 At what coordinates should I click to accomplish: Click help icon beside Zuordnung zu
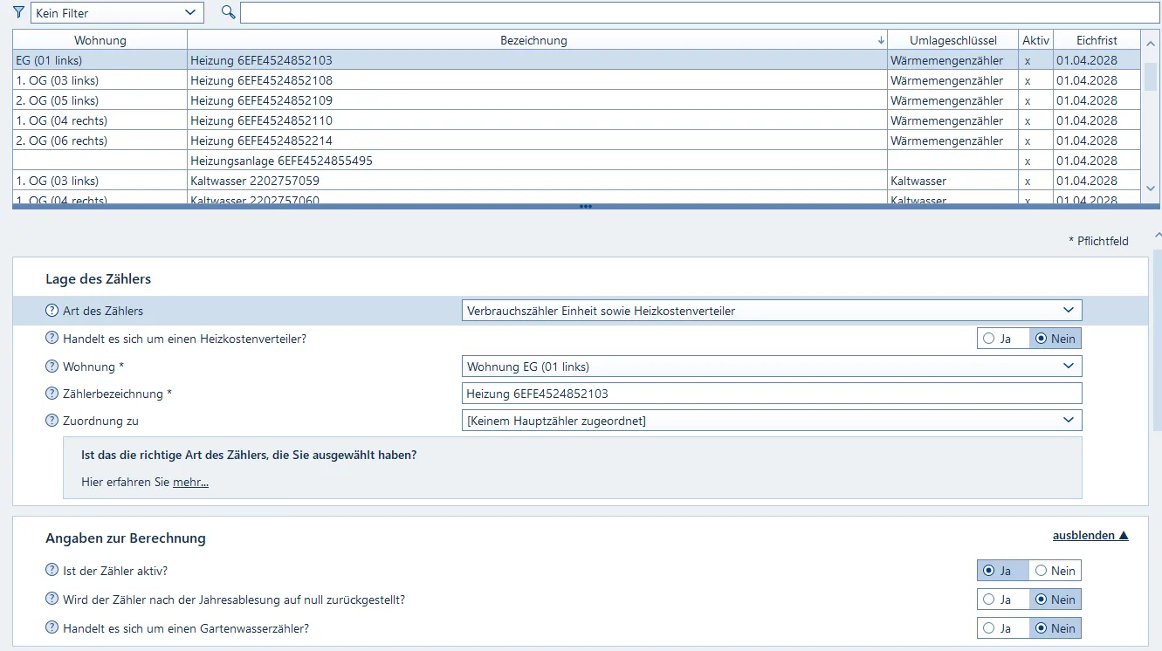(x=52, y=421)
